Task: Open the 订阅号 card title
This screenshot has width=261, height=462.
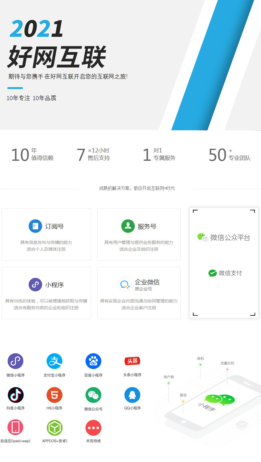Action: tap(54, 226)
